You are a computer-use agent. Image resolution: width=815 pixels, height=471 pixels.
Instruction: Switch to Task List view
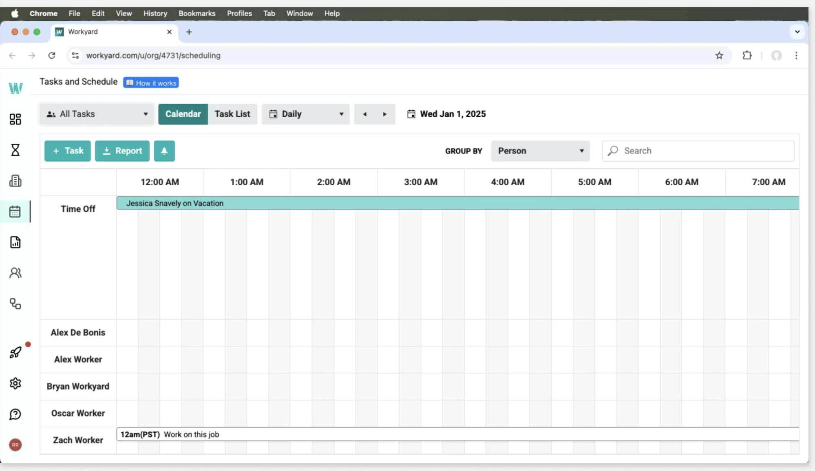232,114
